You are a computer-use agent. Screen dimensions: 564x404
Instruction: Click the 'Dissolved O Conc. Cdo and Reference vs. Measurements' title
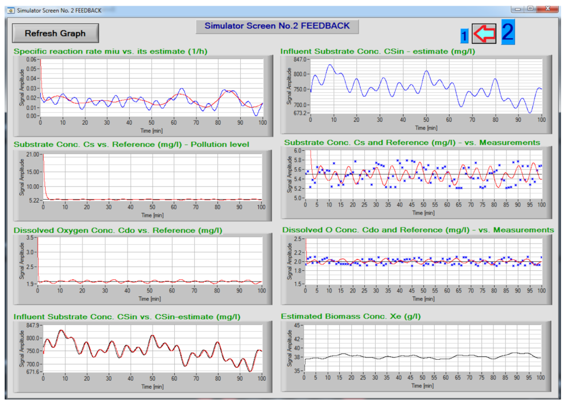pos(418,230)
